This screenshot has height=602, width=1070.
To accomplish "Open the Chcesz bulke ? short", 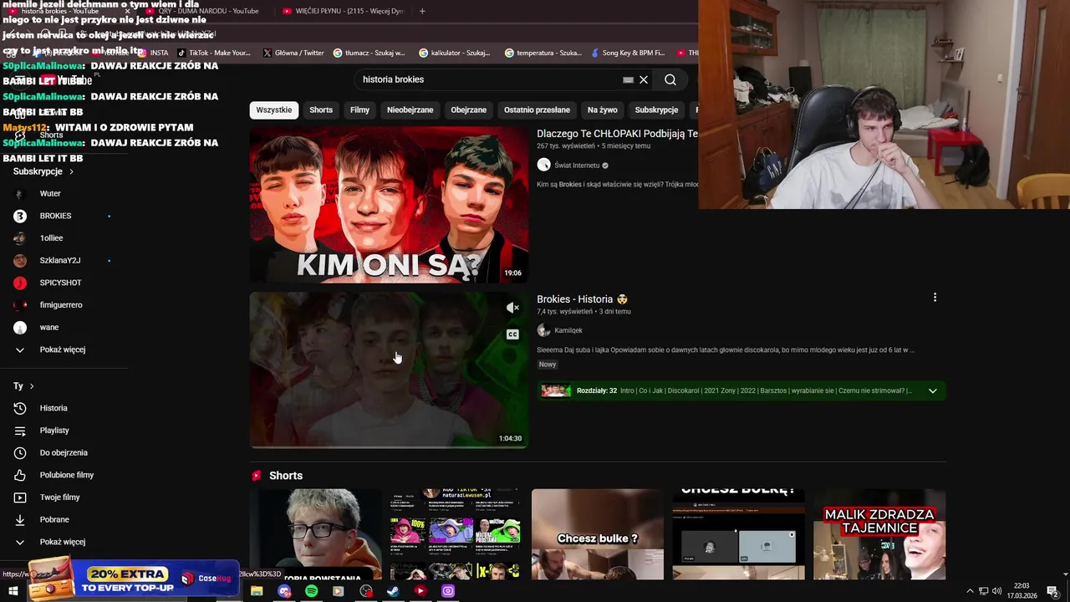I will (598, 534).
